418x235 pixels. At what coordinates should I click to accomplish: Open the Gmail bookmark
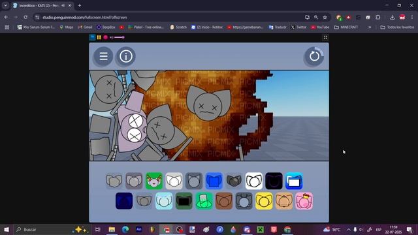[x=85, y=27]
